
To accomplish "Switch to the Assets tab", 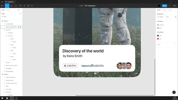I will tap(8, 10).
